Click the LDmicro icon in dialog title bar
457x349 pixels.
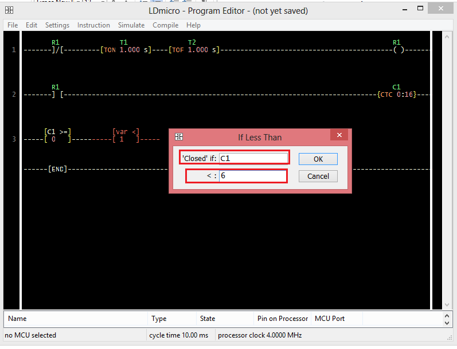pos(179,136)
